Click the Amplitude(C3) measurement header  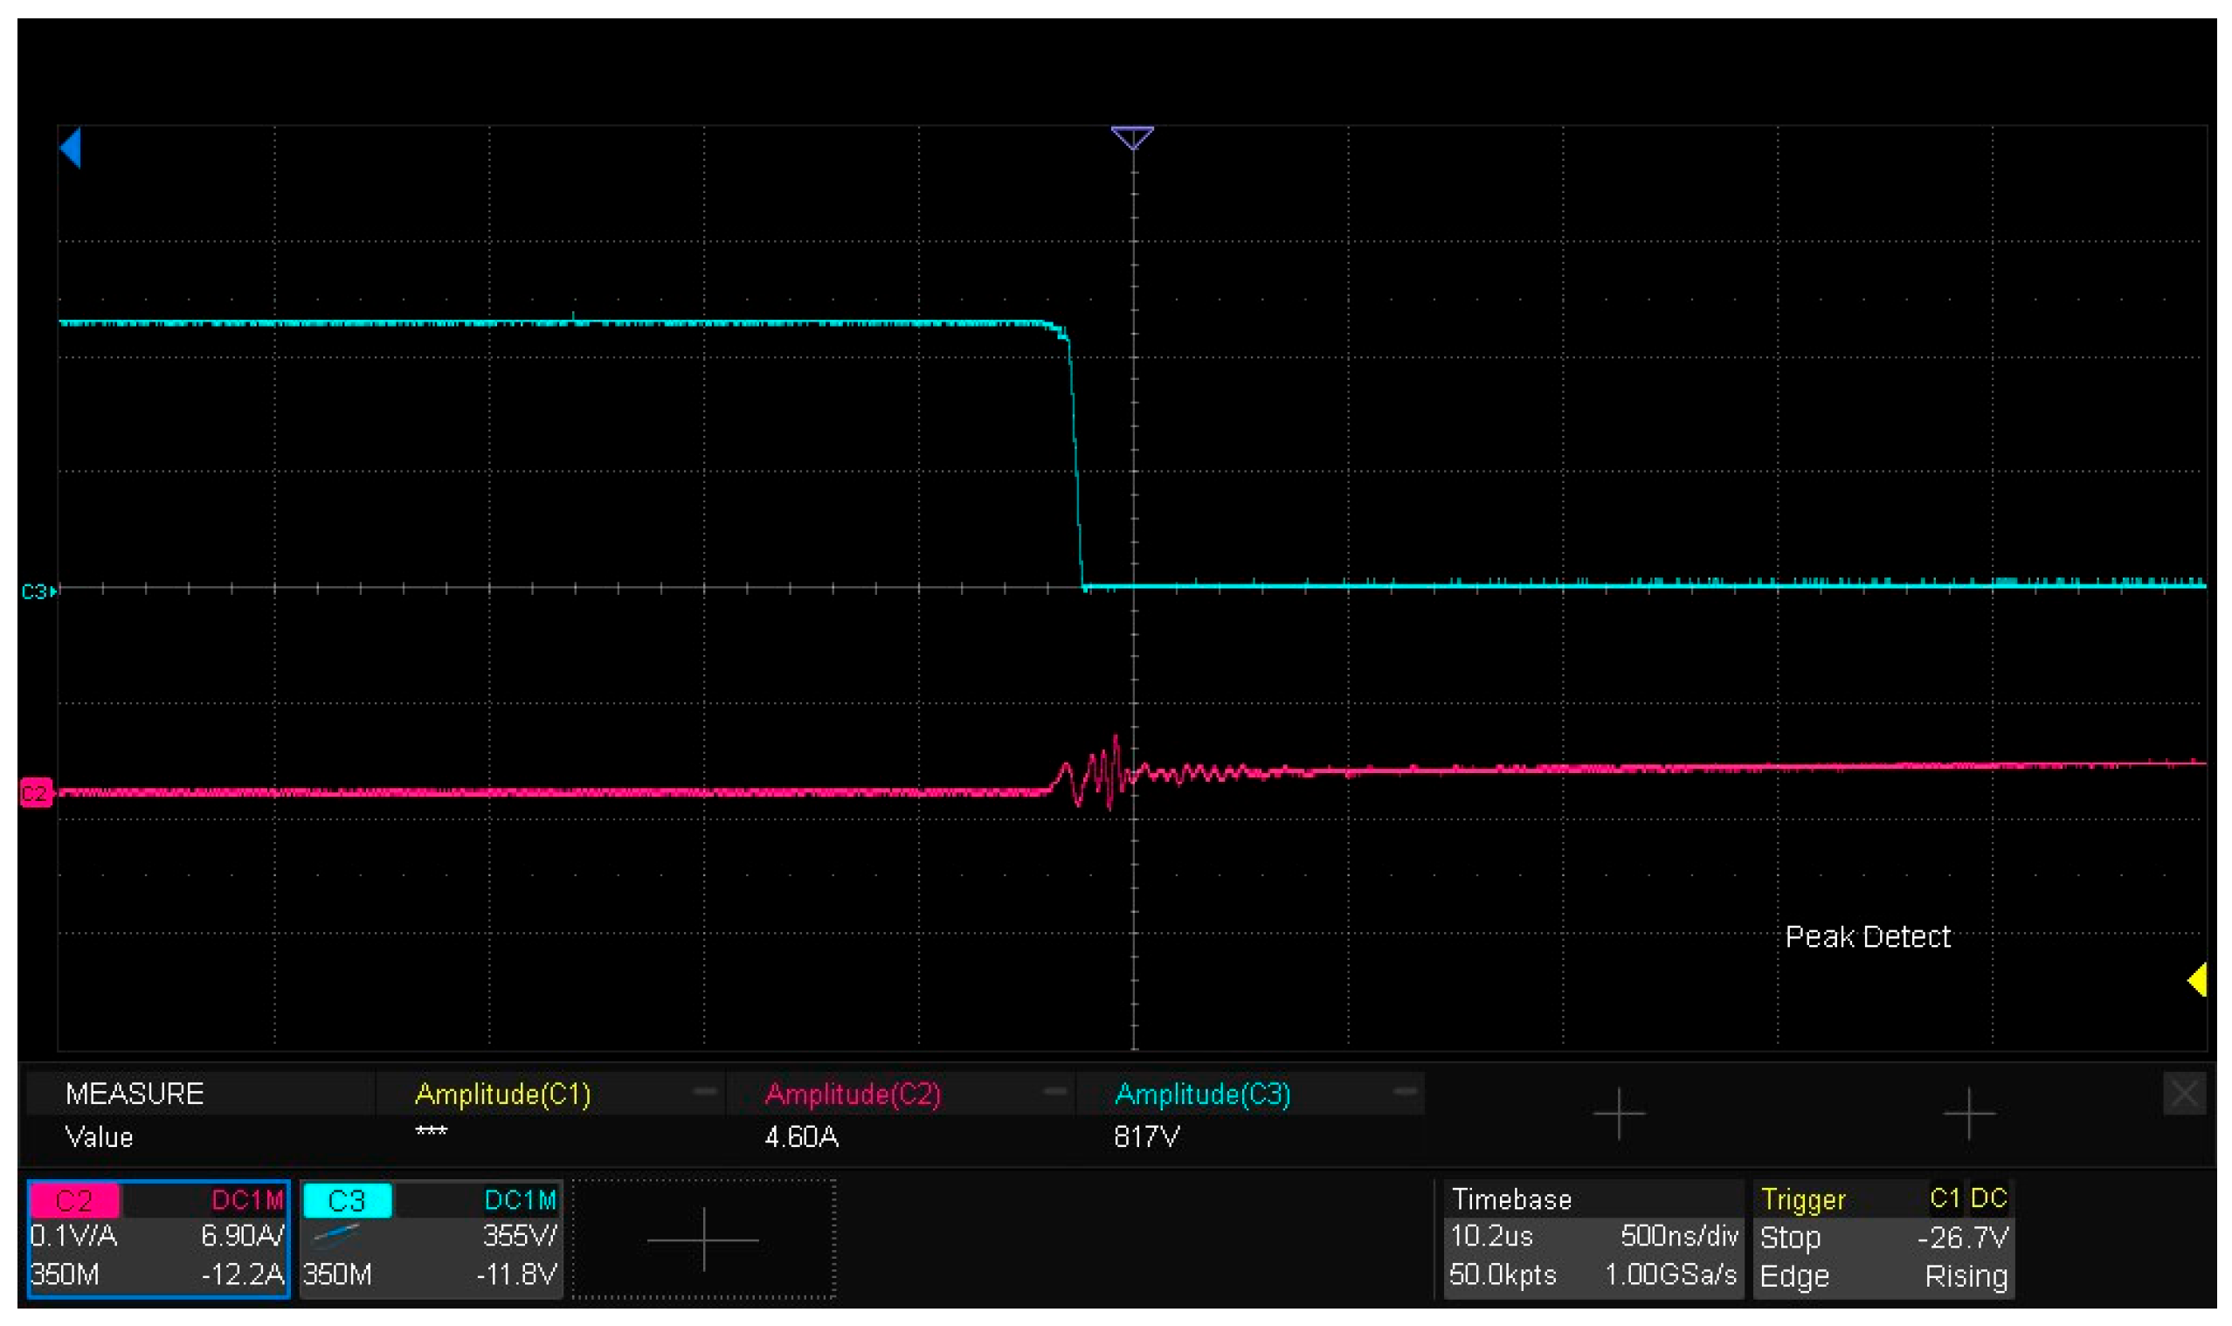[x=1203, y=1094]
